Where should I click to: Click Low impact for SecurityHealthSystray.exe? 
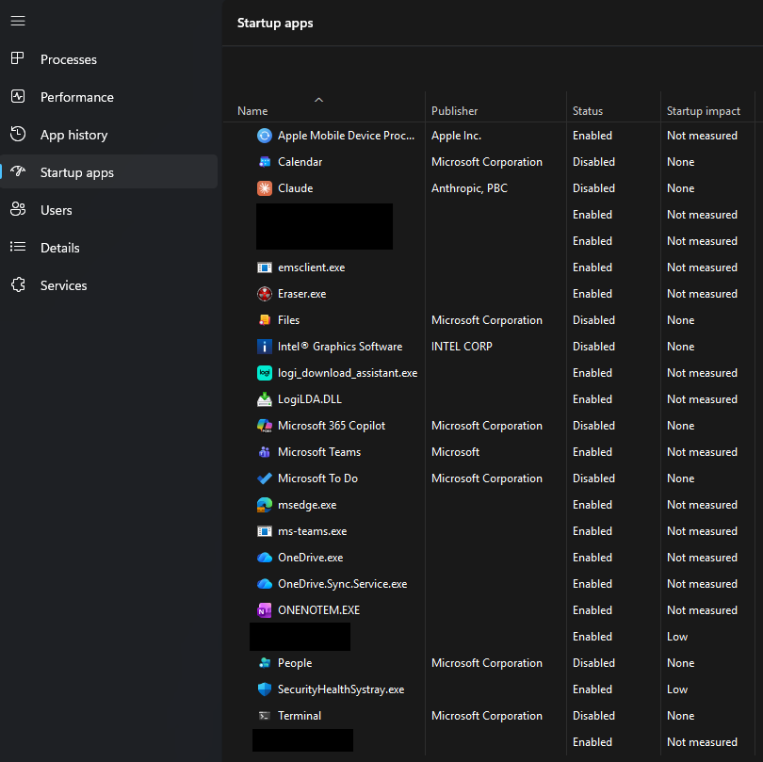click(x=677, y=689)
